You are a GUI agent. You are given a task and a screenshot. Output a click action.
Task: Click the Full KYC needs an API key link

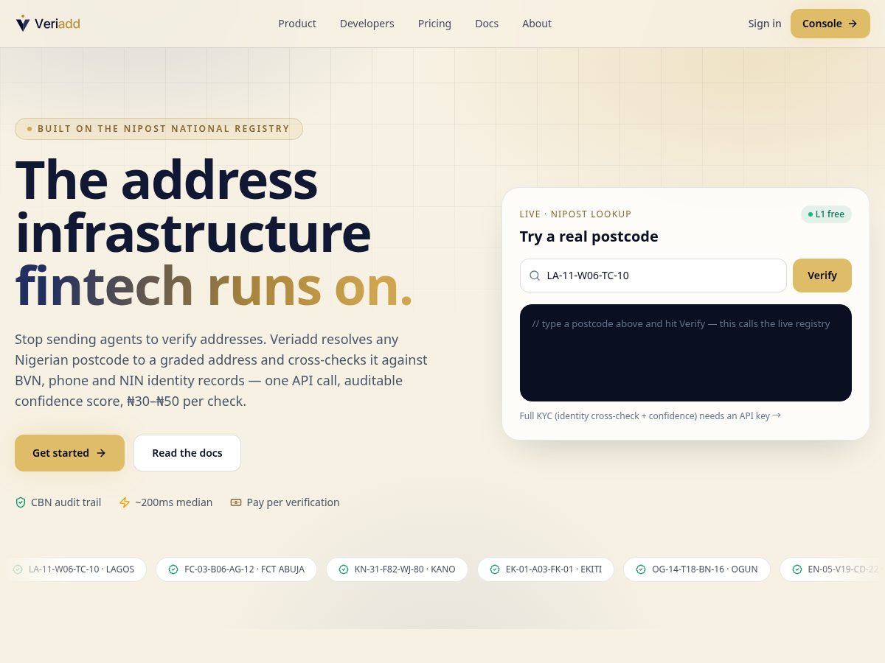point(650,415)
